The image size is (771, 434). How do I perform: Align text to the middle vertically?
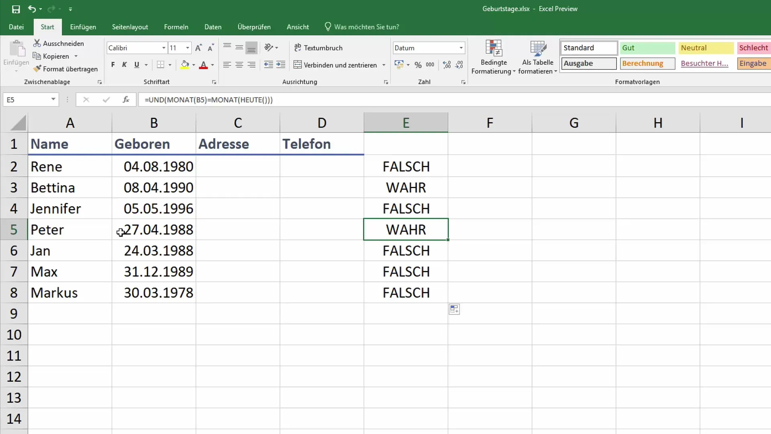click(x=239, y=47)
